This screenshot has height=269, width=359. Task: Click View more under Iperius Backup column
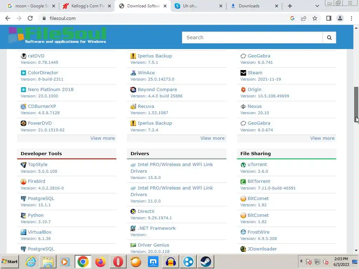(x=212, y=138)
